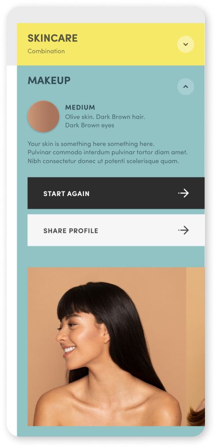
Task: Click the arrow icon on Start Again
Action: 183,193
